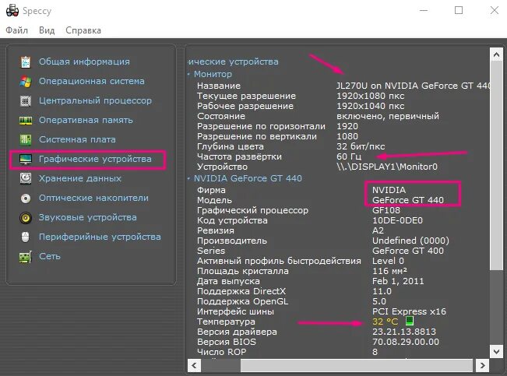The height and width of the screenshot is (376, 507).
Task: Click the Хранение данных hard drive icon
Action: click(26, 178)
